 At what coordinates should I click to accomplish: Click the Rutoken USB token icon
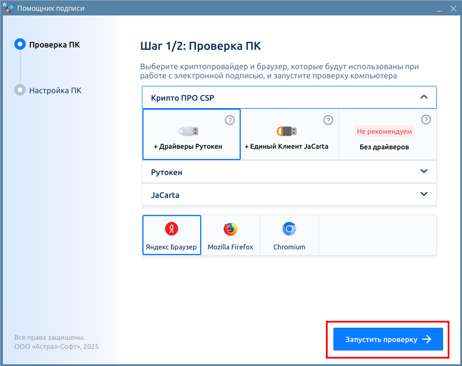click(188, 131)
